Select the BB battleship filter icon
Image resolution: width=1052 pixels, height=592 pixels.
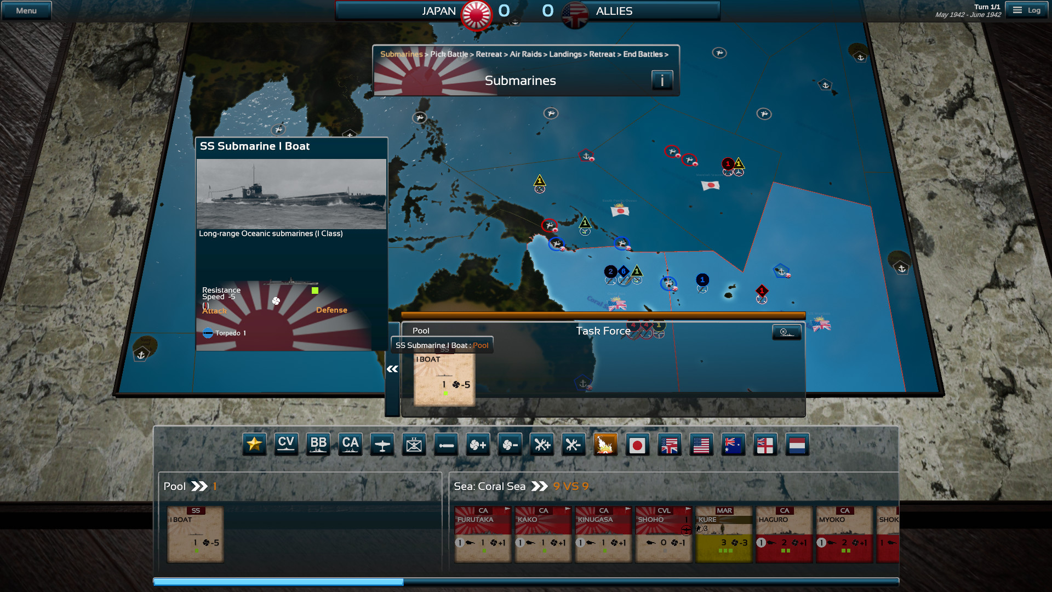(318, 445)
